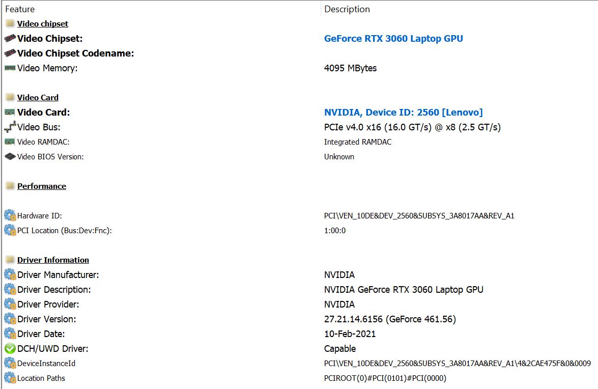Click the Hardware ID gear icon
The width and height of the screenshot is (598, 389).
10,216
